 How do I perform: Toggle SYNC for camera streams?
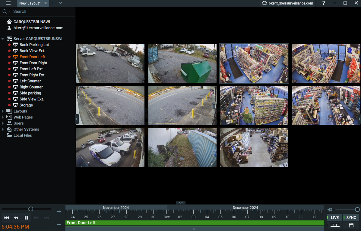click(x=351, y=218)
